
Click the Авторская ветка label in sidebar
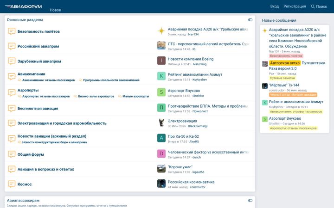pyautogui.click(x=285, y=63)
